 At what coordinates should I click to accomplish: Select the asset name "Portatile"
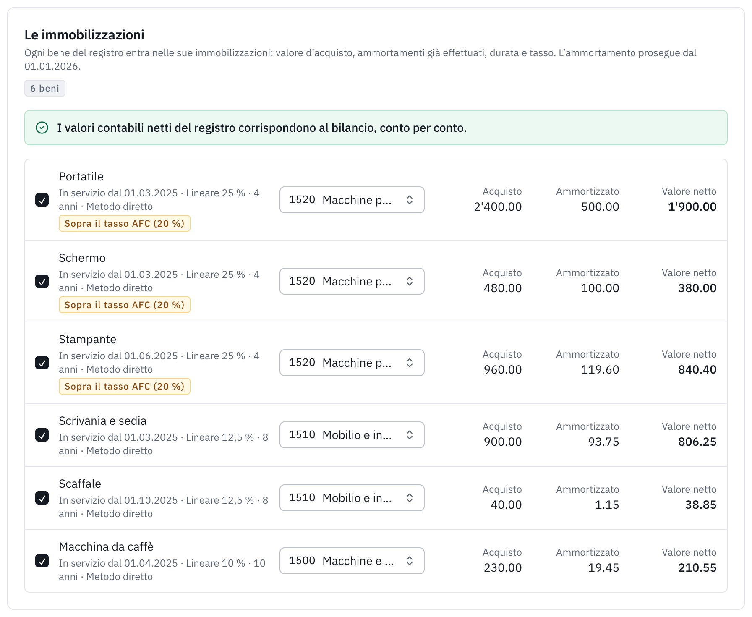81,176
